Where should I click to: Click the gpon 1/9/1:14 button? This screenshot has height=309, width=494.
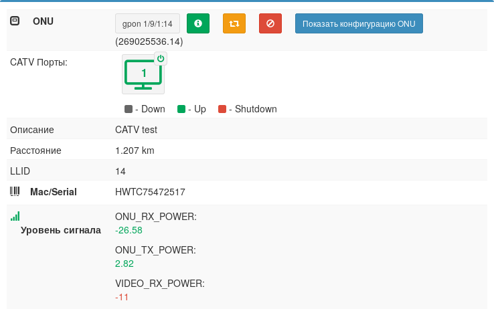point(147,23)
